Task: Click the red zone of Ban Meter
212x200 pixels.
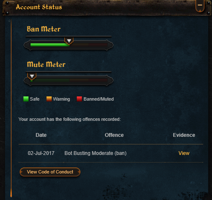Action: click(98, 45)
